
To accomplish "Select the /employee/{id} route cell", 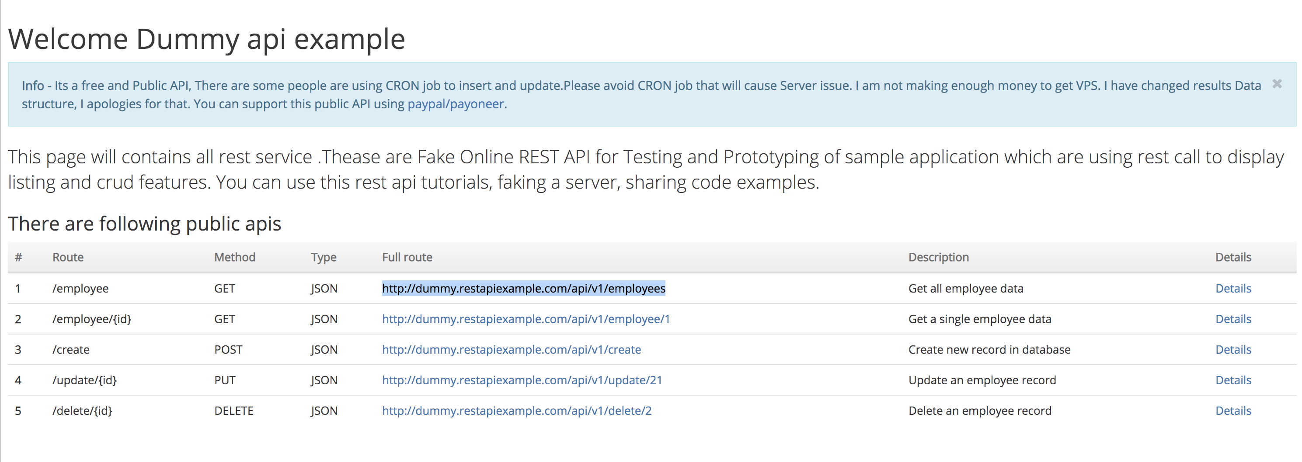I will (91, 319).
